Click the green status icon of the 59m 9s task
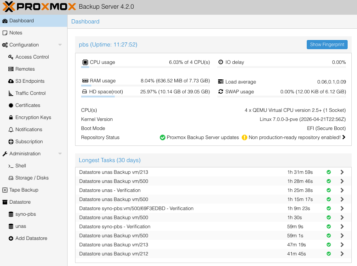The height and width of the screenshot is (266, 357). [x=329, y=227]
